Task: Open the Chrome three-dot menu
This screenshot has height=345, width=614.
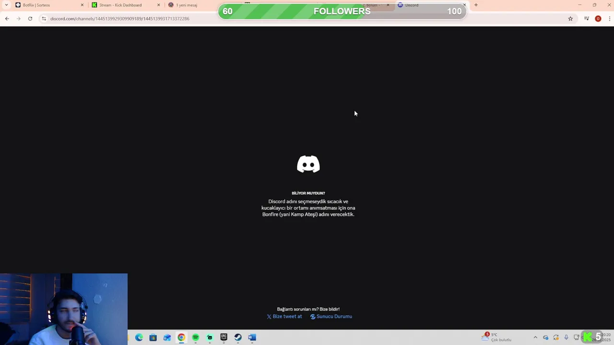Action: [x=609, y=19]
